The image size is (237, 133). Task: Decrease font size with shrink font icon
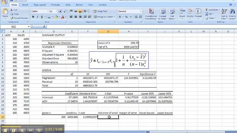point(64,11)
